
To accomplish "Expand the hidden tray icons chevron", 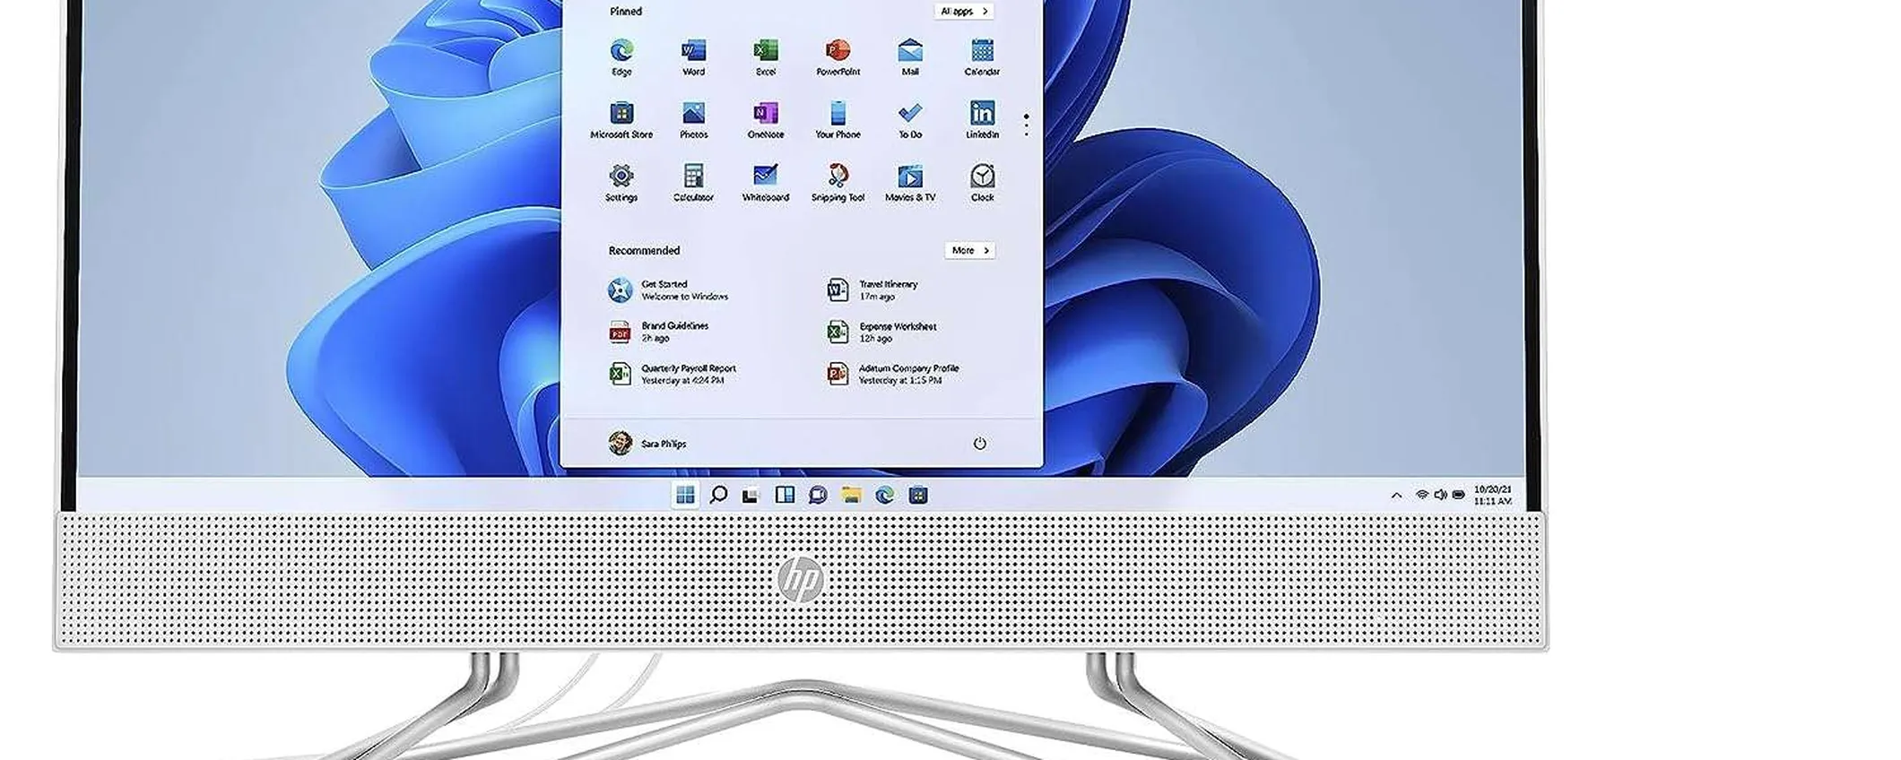I will [x=1396, y=495].
